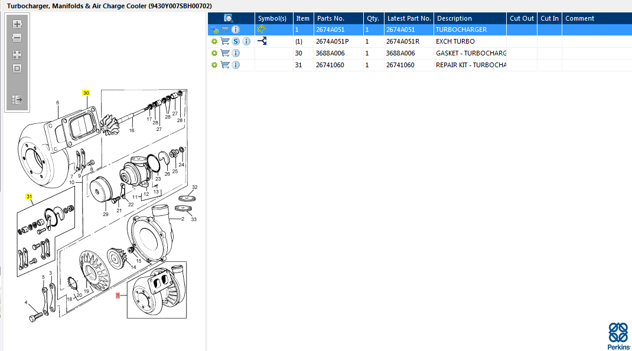Zoom in the parts diagram with plus icon

tap(17, 24)
